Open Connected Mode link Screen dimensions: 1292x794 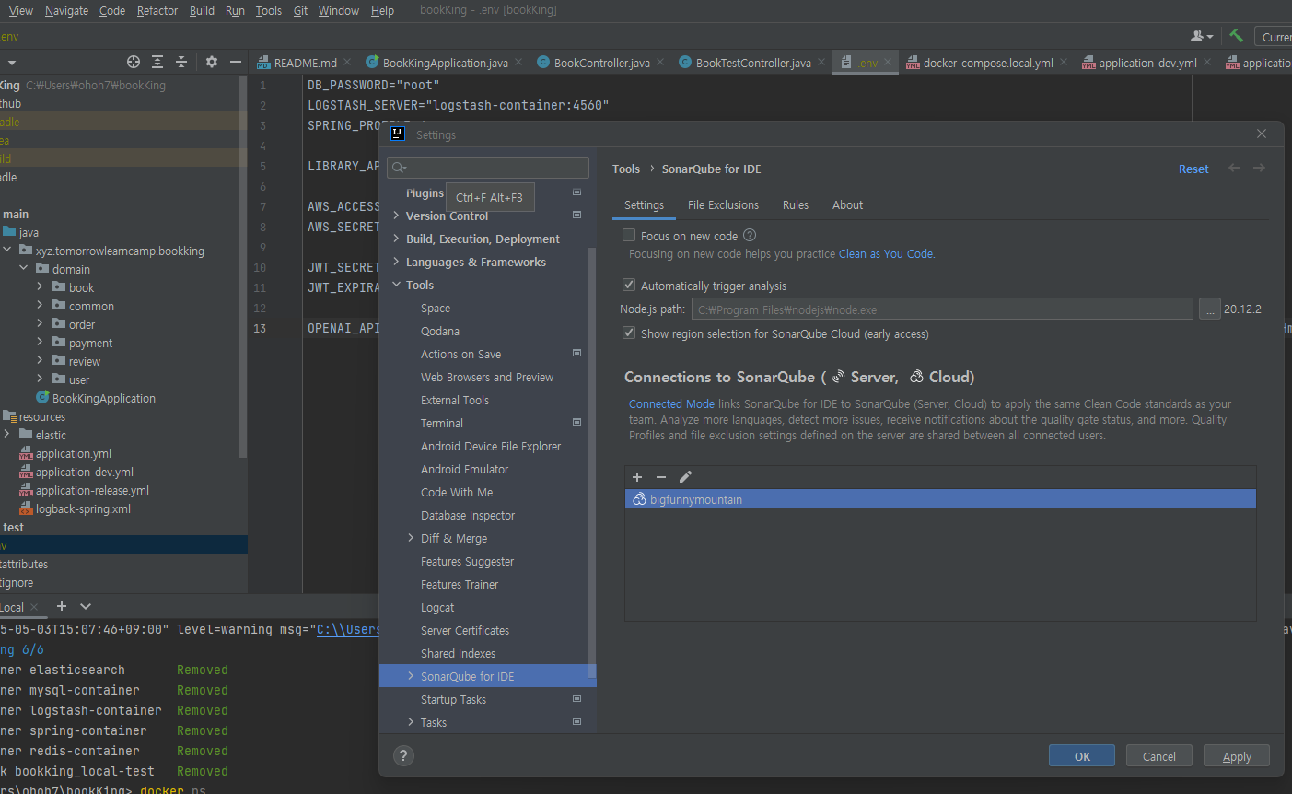[671, 404]
